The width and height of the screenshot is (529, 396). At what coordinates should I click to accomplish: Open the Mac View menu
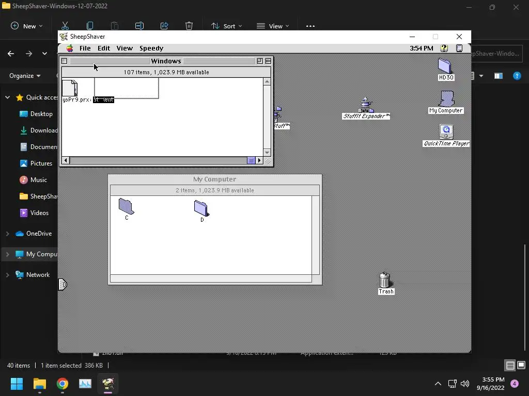coord(125,48)
